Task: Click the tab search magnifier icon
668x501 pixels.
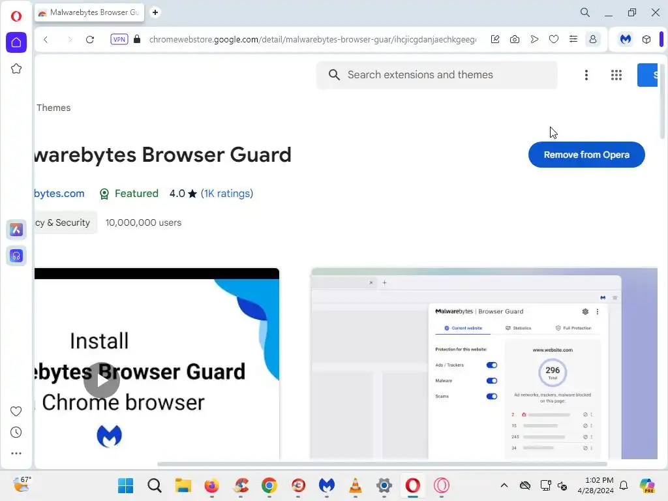Action: click(585, 12)
